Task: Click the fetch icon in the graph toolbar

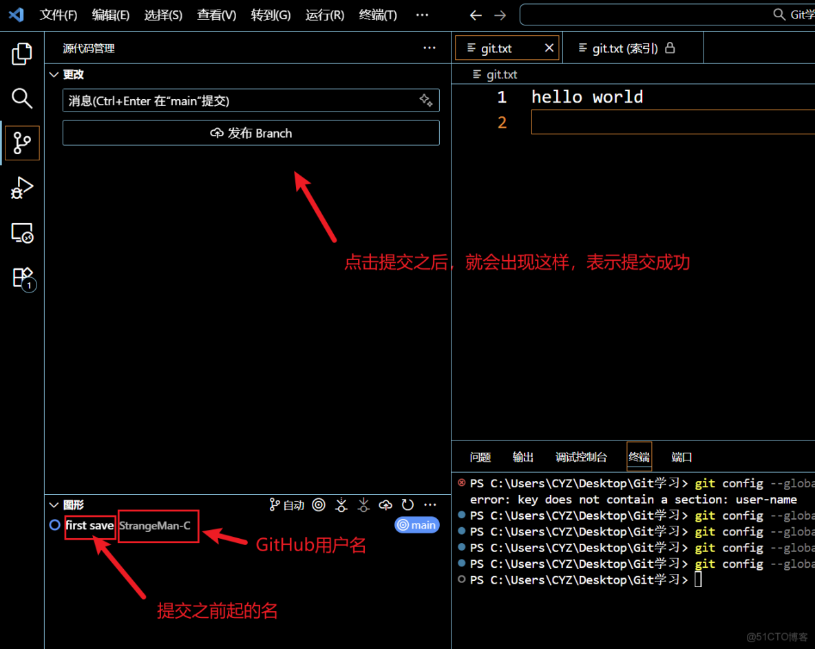Action: (341, 504)
